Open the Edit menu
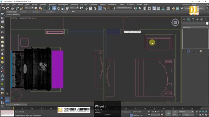 pos(8,5)
